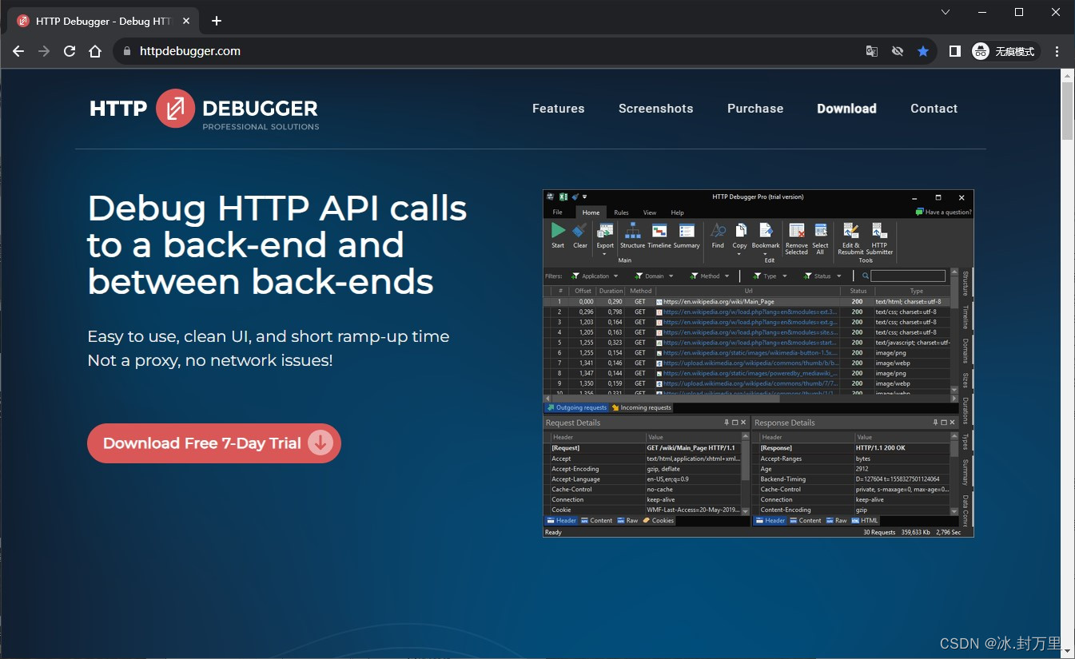Go back to the previous page
This screenshot has height=659, width=1075.
coord(18,51)
